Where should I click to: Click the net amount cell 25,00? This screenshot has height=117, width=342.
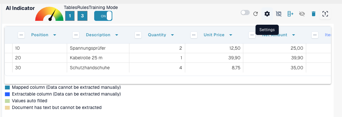click(x=275, y=48)
